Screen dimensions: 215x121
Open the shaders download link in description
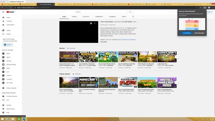click(x=127, y=40)
